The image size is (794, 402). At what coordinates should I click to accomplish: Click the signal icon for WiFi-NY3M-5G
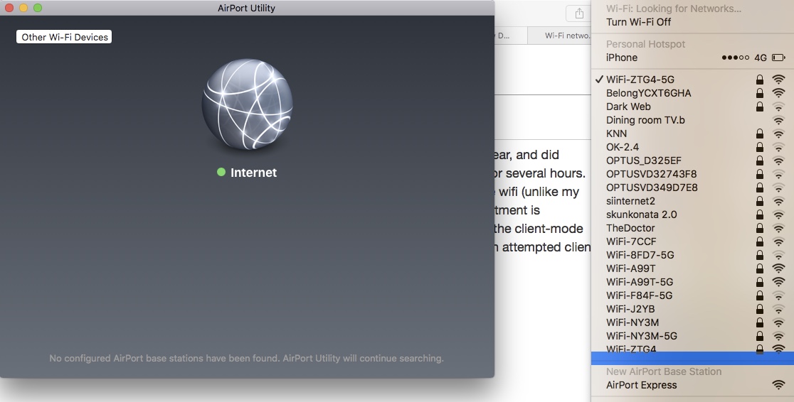778,336
